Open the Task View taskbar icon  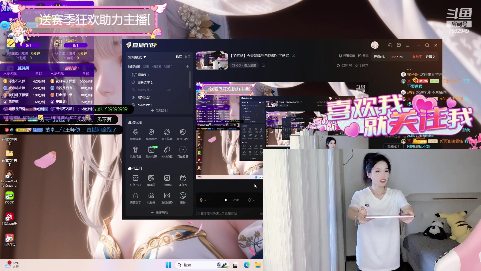pyautogui.click(x=235, y=265)
